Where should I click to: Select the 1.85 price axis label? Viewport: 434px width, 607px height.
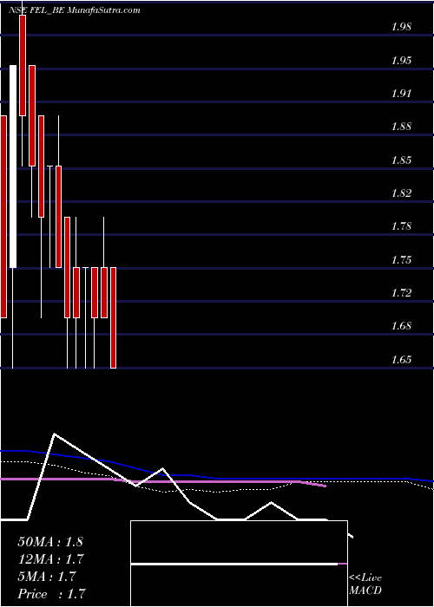(401, 160)
